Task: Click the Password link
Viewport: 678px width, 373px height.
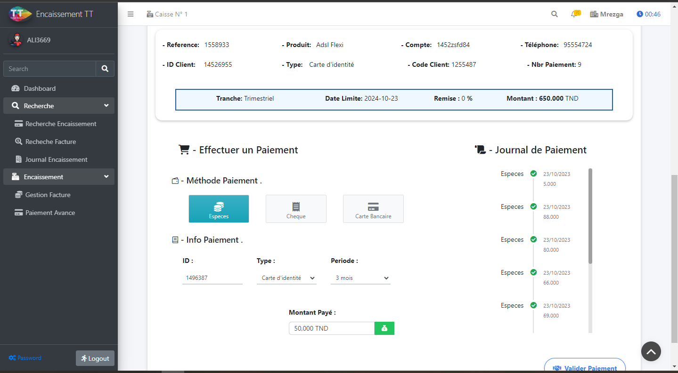Action: (25, 358)
